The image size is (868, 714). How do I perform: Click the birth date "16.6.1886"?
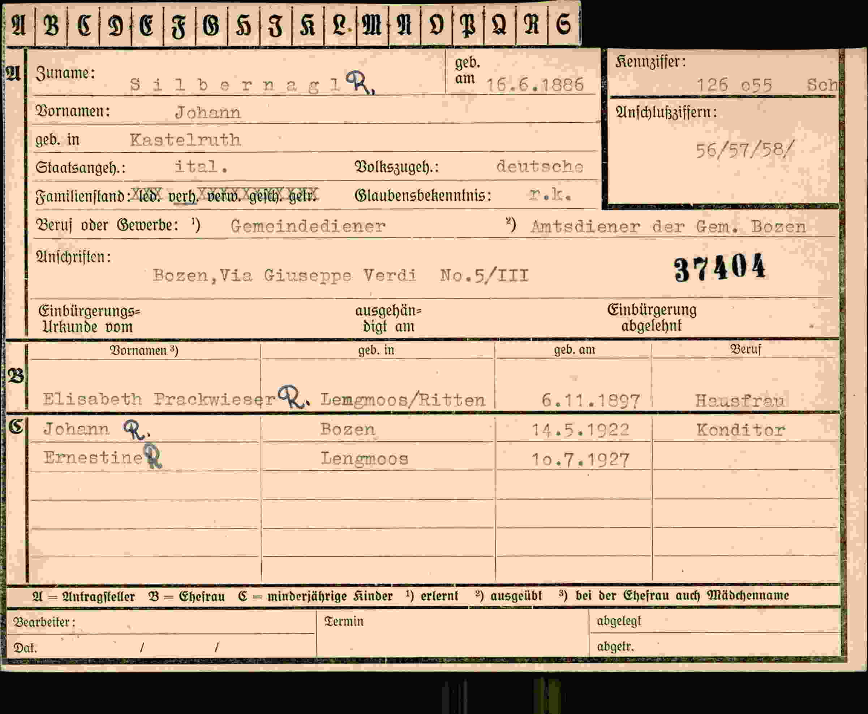pyautogui.click(x=535, y=85)
